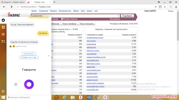This screenshot has height=100, width=179.
Task: Open the folder icon in Alice sidebar
Action: (3, 41)
